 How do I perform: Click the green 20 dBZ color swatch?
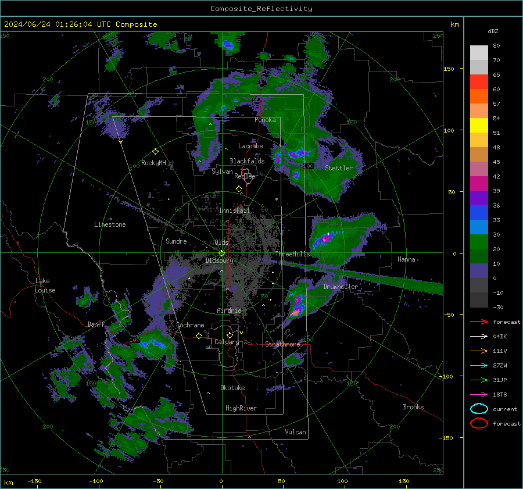[479, 241]
